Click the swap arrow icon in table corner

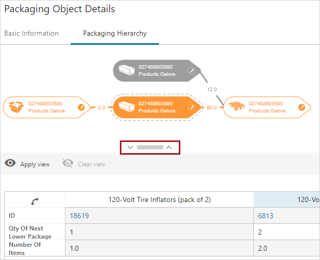tap(35, 202)
